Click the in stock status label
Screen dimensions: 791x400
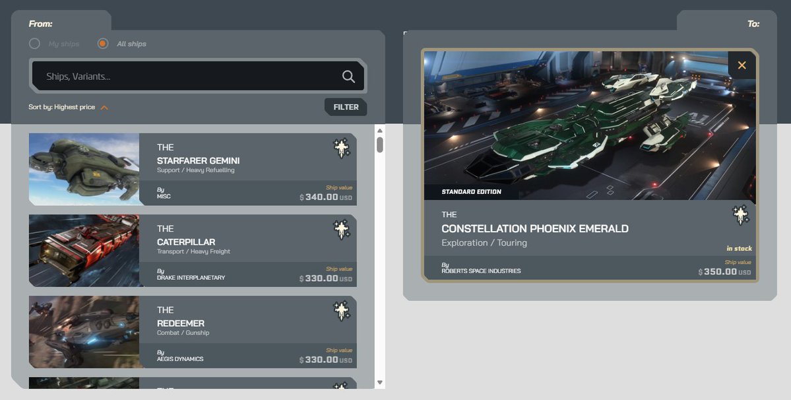[x=739, y=248]
